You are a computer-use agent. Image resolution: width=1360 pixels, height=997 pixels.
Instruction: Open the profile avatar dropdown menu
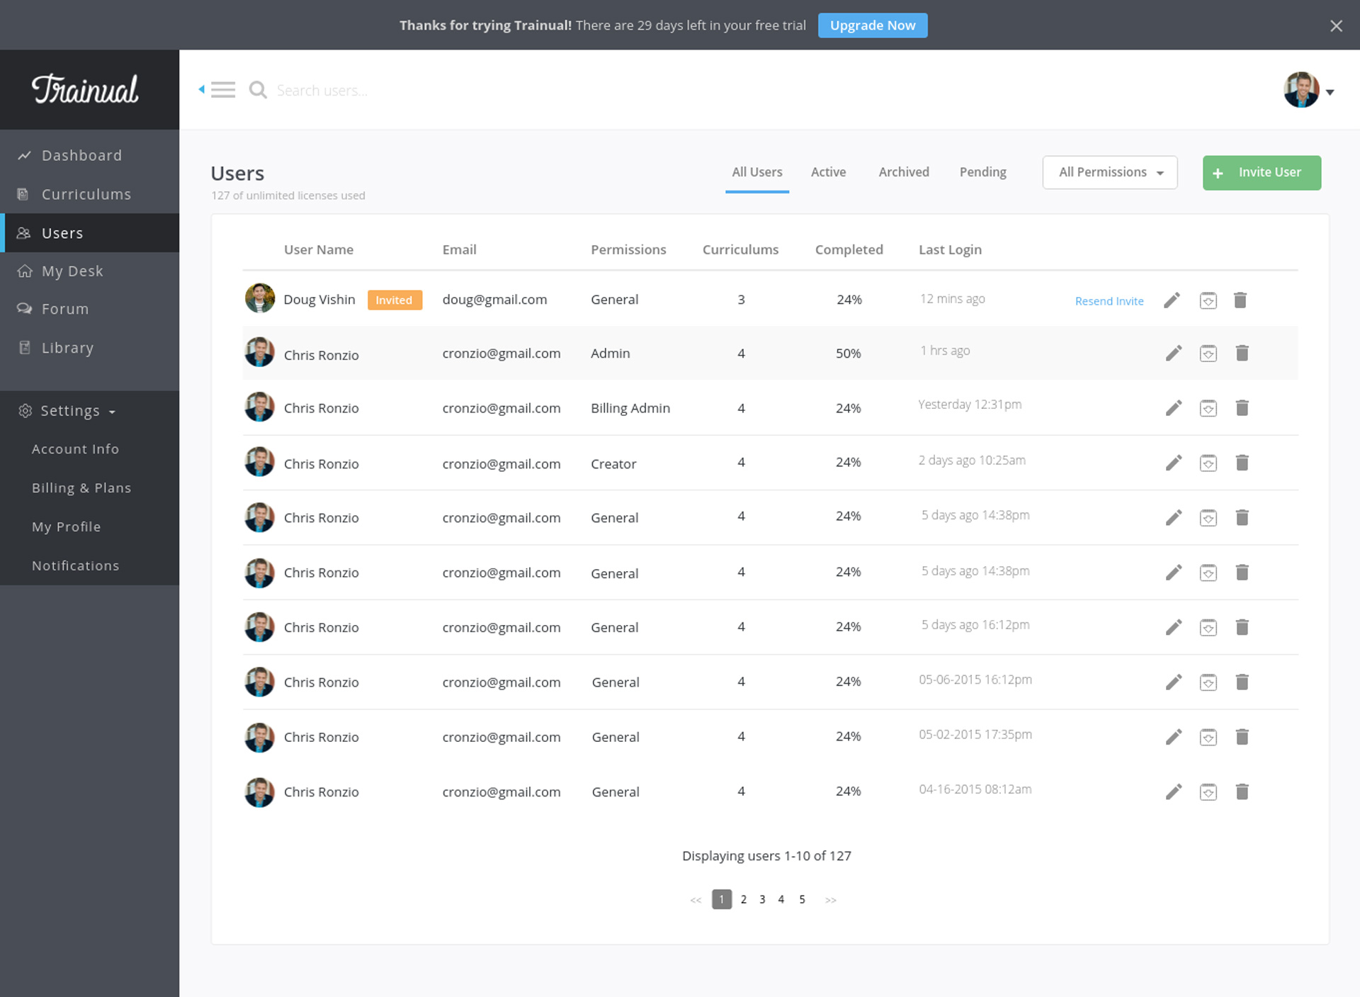tap(1309, 90)
